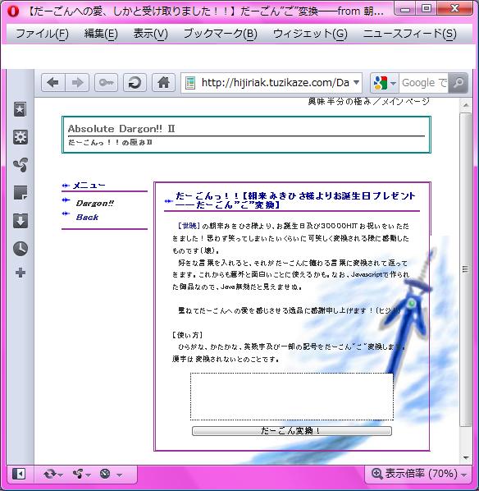Add a panel with the plus icon

pyautogui.click(x=20, y=273)
